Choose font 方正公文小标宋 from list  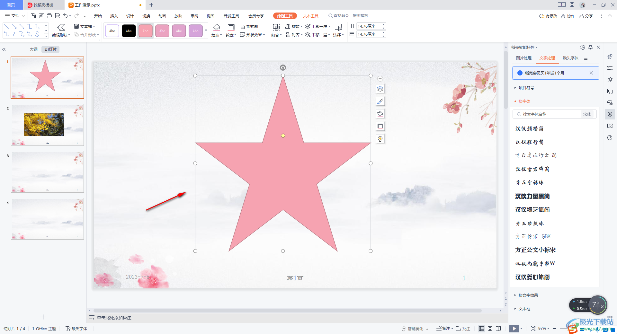coord(535,250)
